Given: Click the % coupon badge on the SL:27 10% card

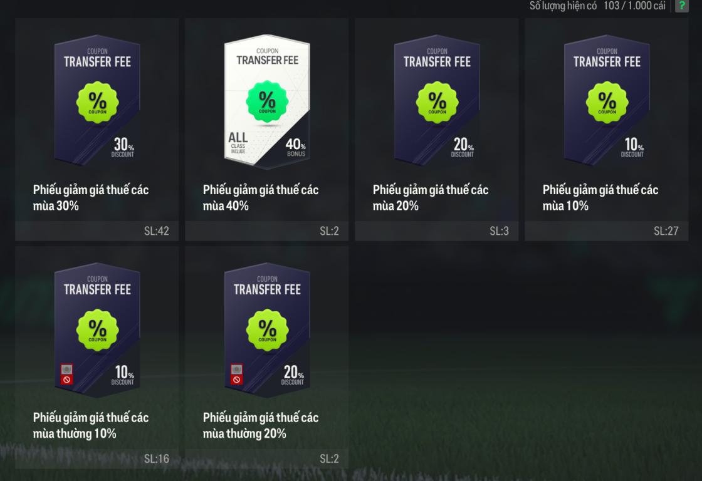Looking at the screenshot, I should click(607, 103).
